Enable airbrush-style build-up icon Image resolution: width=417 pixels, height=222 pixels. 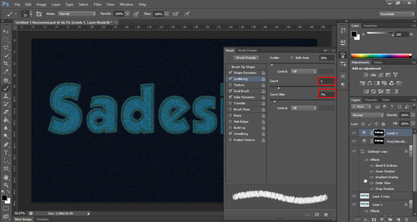tap(175, 14)
